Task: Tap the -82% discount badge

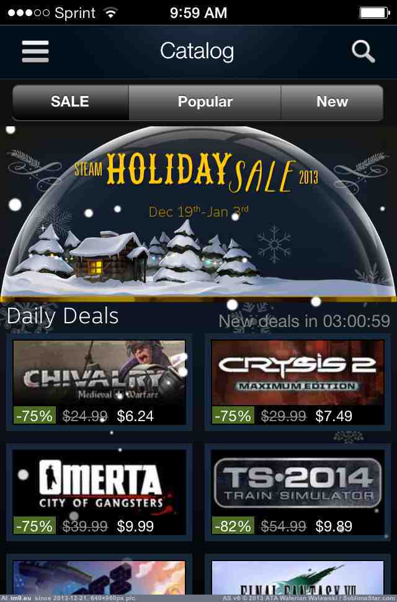Action: pos(233,526)
